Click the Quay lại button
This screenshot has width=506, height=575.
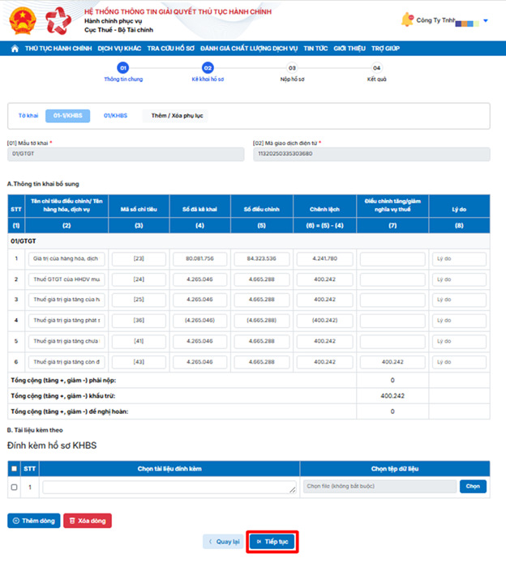(223, 542)
